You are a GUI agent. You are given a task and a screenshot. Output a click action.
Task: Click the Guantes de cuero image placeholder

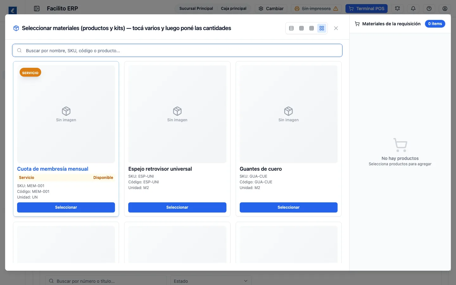[288, 114]
